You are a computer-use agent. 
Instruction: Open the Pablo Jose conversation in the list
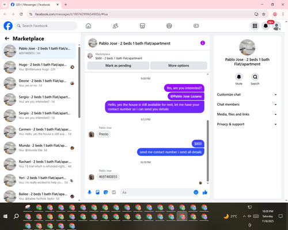click(39, 51)
